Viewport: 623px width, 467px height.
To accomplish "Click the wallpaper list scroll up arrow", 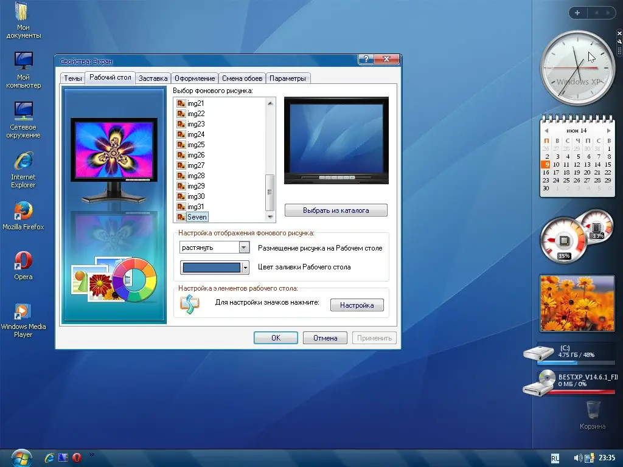I will (x=270, y=103).
